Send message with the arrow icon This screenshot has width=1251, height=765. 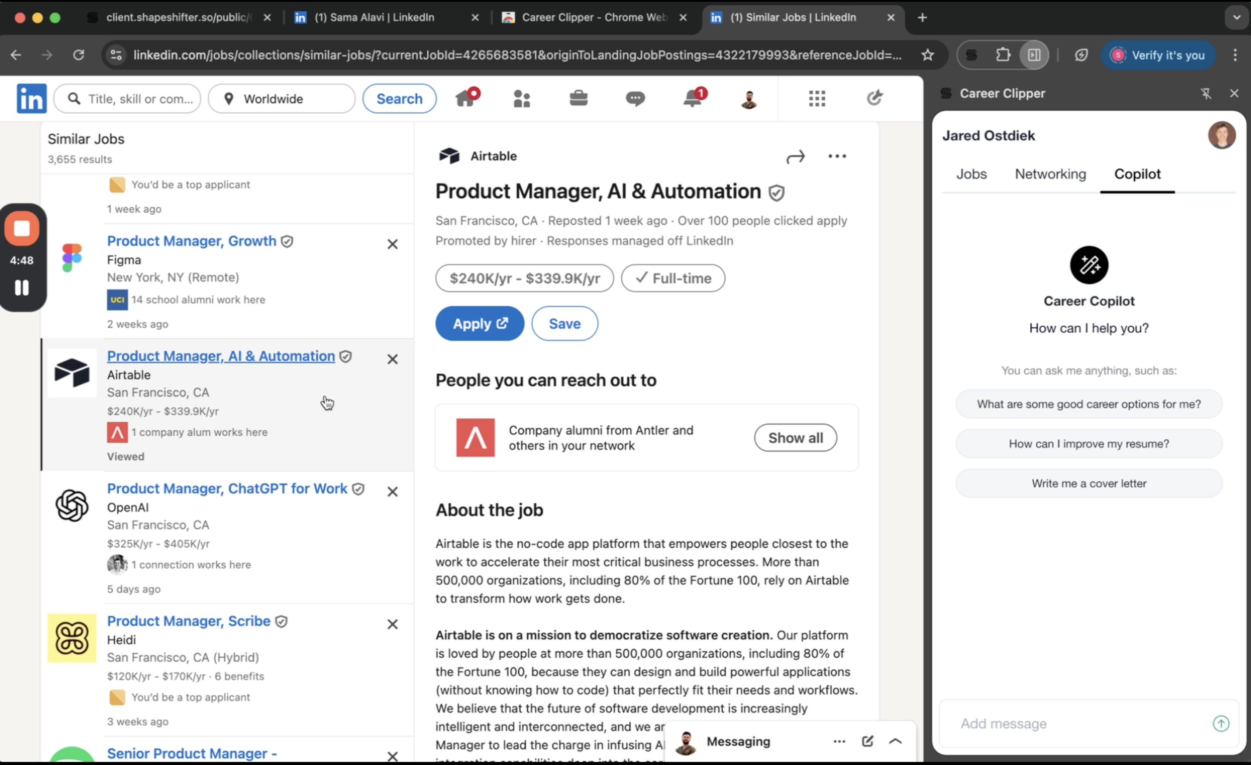(1220, 724)
